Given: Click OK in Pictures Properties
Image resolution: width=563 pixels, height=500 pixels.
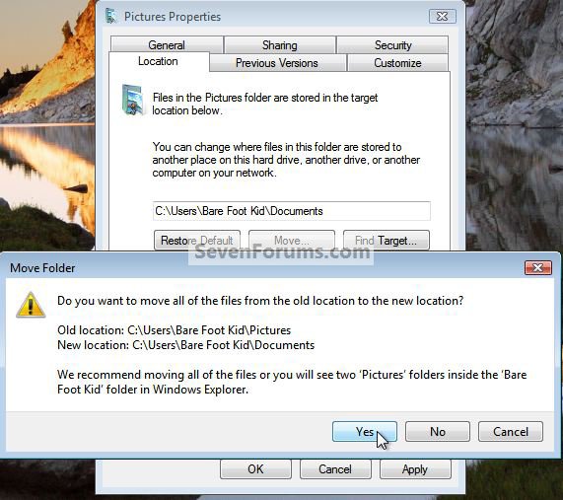Looking at the screenshot, I should click(x=255, y=469).
